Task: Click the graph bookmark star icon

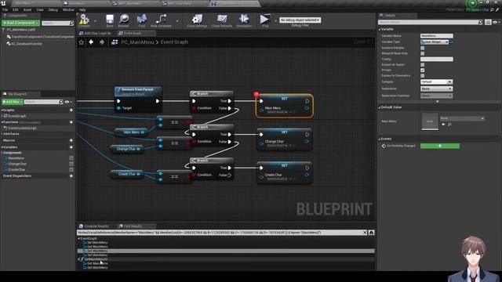Action: coord(82,42)
